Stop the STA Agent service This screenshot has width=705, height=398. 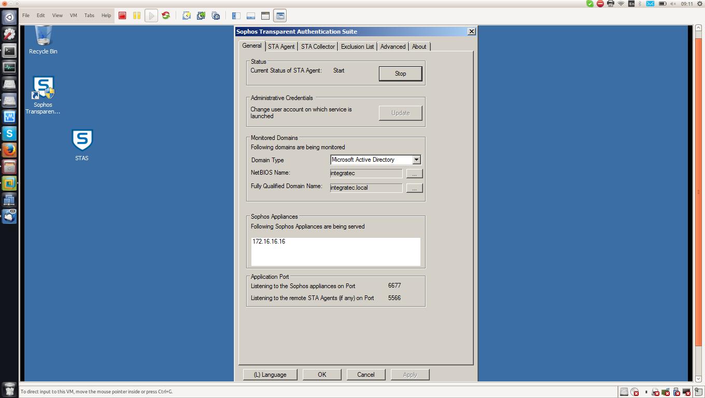(400, 74)
